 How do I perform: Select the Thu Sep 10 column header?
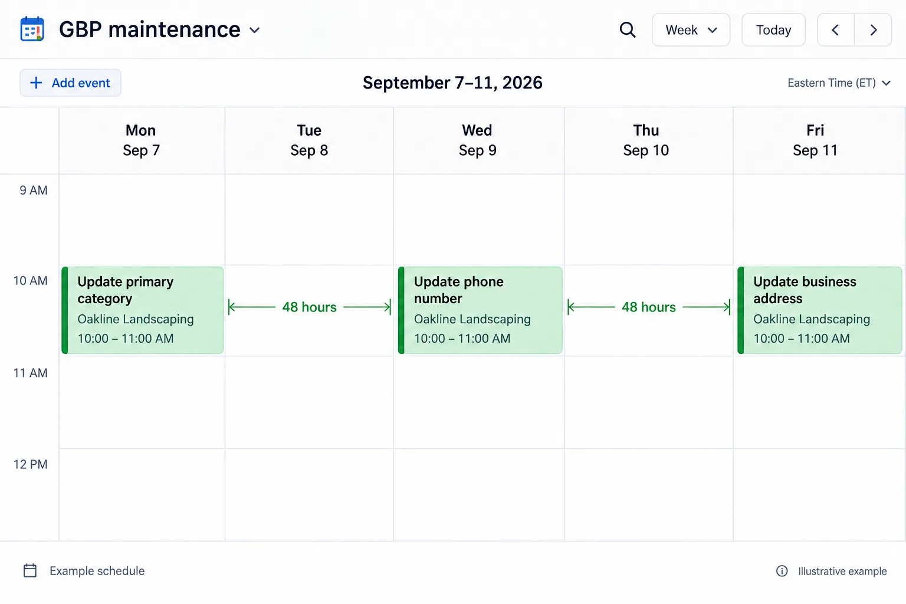tap(648, 140)
